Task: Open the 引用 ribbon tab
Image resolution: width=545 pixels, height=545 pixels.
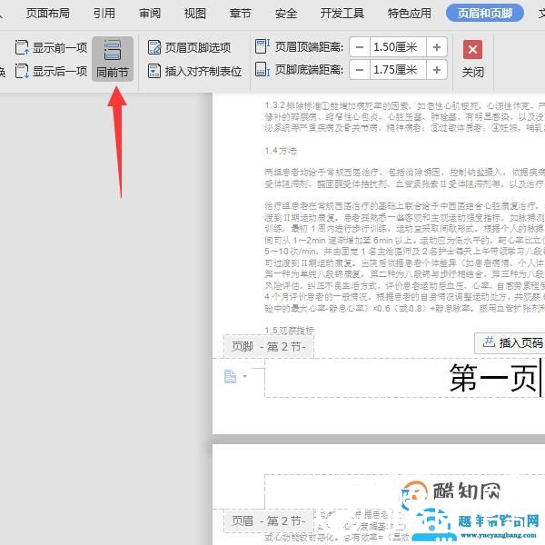Action: tap(104, 14)
